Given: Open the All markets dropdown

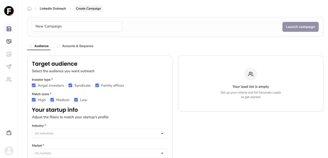Looking at the screenshot, I should (x=100, y=153).
